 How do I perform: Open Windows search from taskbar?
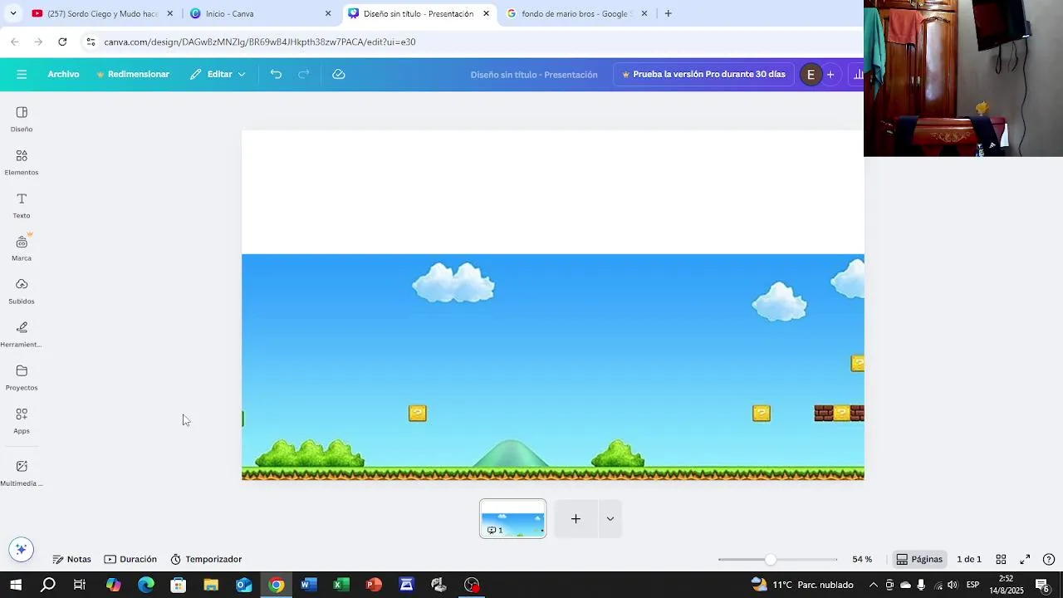(x=48, y=585)
